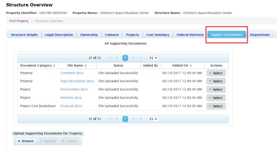The height and width of the screenshot is (149, 277).
Task: Open the Dispositions tab
Action: click(259, 35)
